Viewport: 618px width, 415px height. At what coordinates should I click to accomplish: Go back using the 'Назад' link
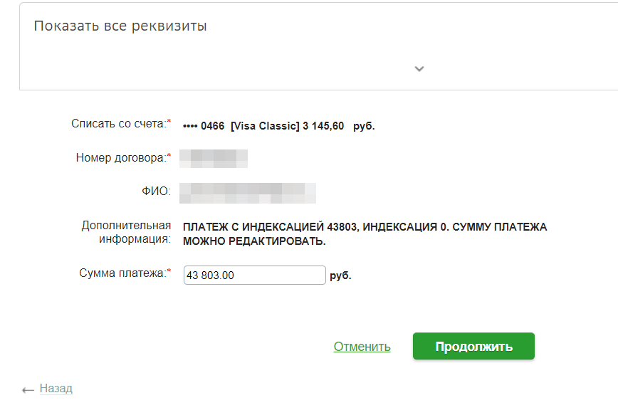[x=56, y=388]
